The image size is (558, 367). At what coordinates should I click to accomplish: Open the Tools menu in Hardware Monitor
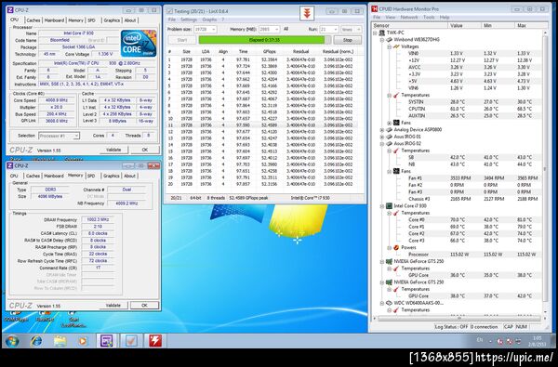(x=429, y=17)
